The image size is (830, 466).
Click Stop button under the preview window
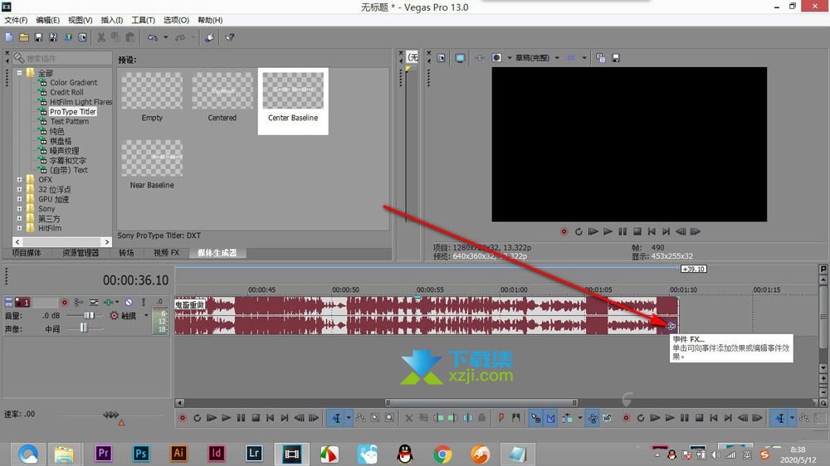637,231
